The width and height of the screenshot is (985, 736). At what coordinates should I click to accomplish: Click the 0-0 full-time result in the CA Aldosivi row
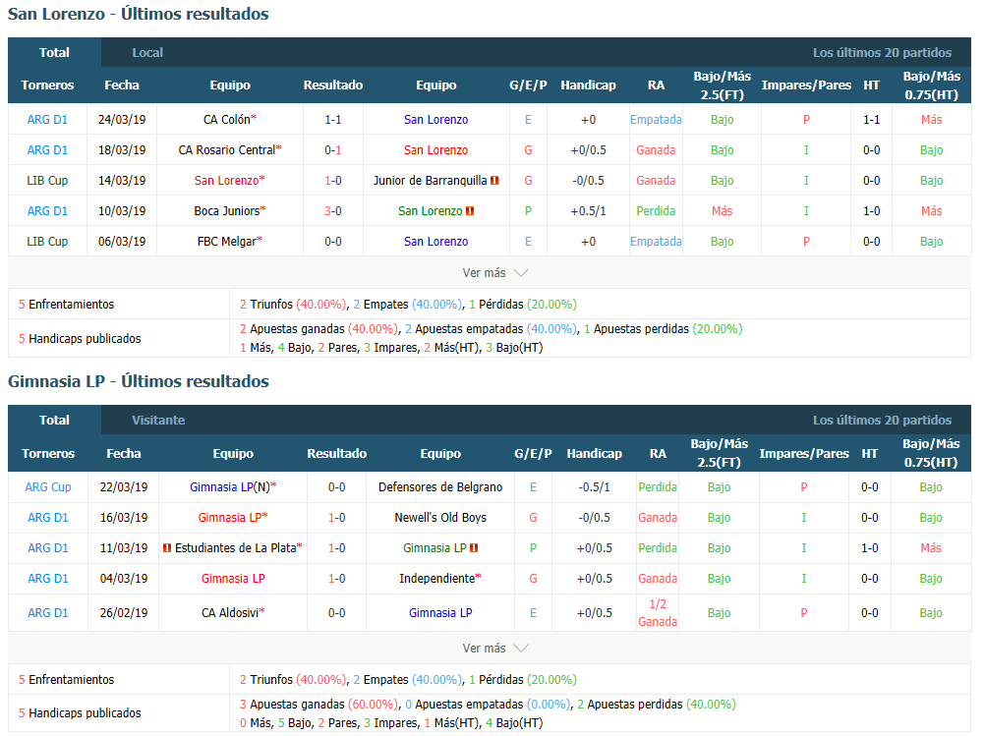point(337,613)
